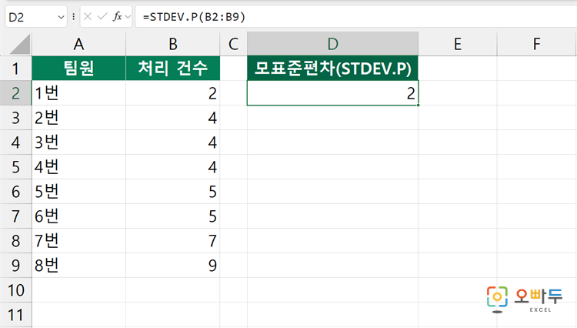Click cell B5 in the 4번 row
The width and height of the screenshot is (577, 328).
click(x=173, y=167)
